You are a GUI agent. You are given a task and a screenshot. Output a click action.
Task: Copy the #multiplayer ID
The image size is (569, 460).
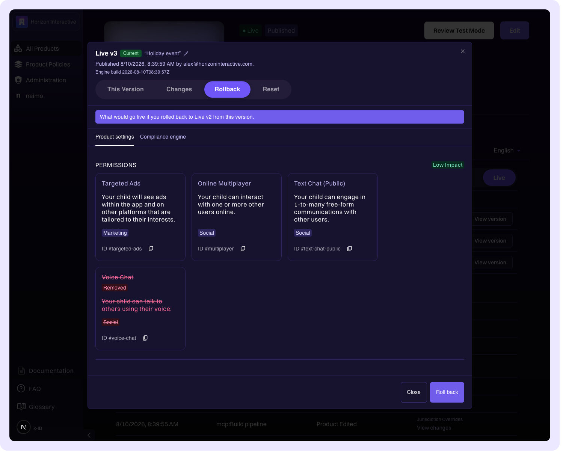pos(243,249)
